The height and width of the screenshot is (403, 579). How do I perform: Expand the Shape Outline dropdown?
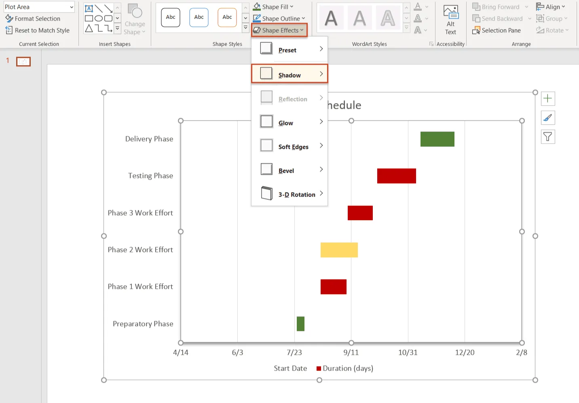click(279, 19)
